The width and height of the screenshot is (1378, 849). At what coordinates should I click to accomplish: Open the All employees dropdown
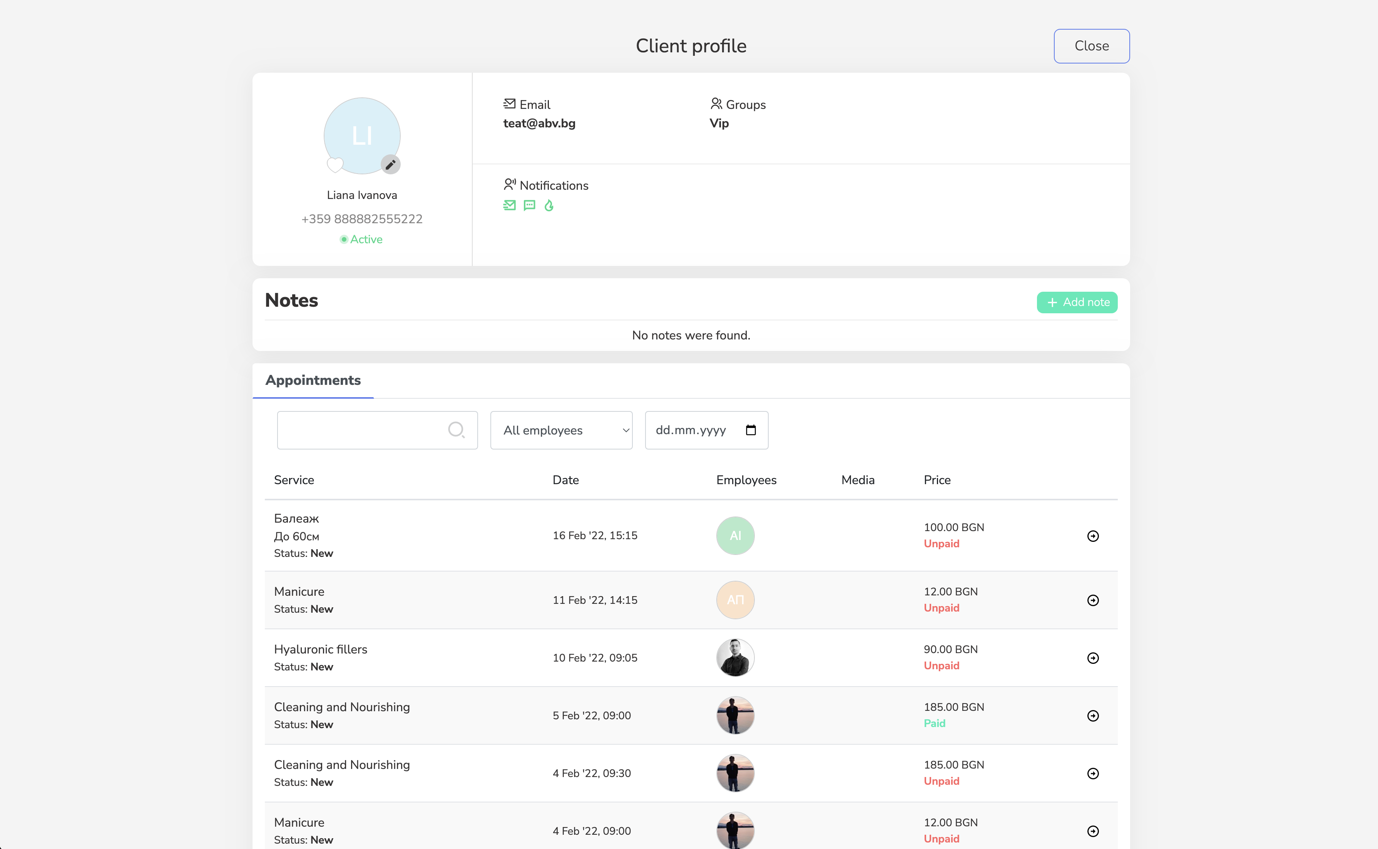(x=561, y=430)
